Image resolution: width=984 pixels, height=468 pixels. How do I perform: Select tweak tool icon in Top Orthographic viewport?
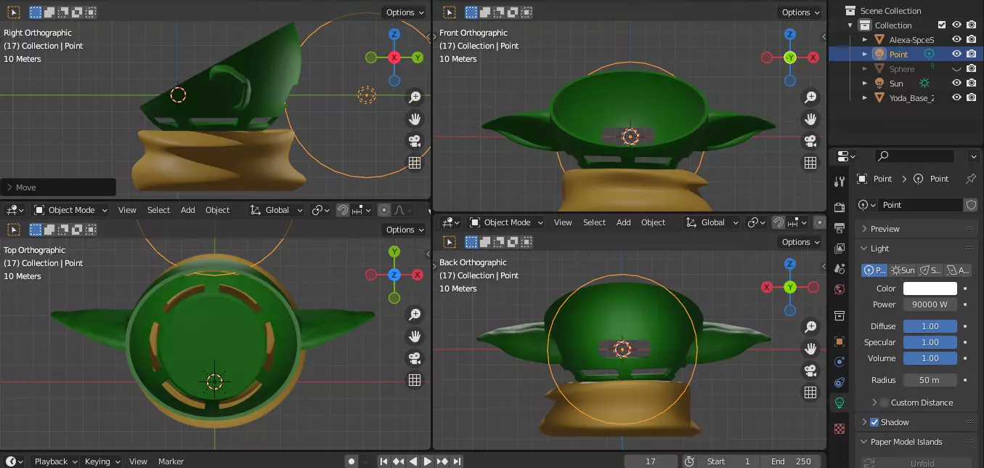[x=14, y=230]
